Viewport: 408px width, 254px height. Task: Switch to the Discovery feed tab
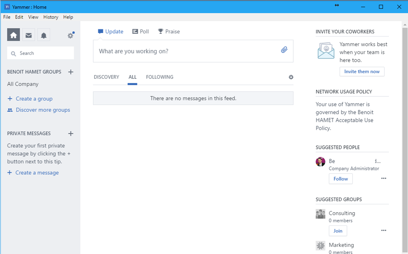tap(106, 77)
